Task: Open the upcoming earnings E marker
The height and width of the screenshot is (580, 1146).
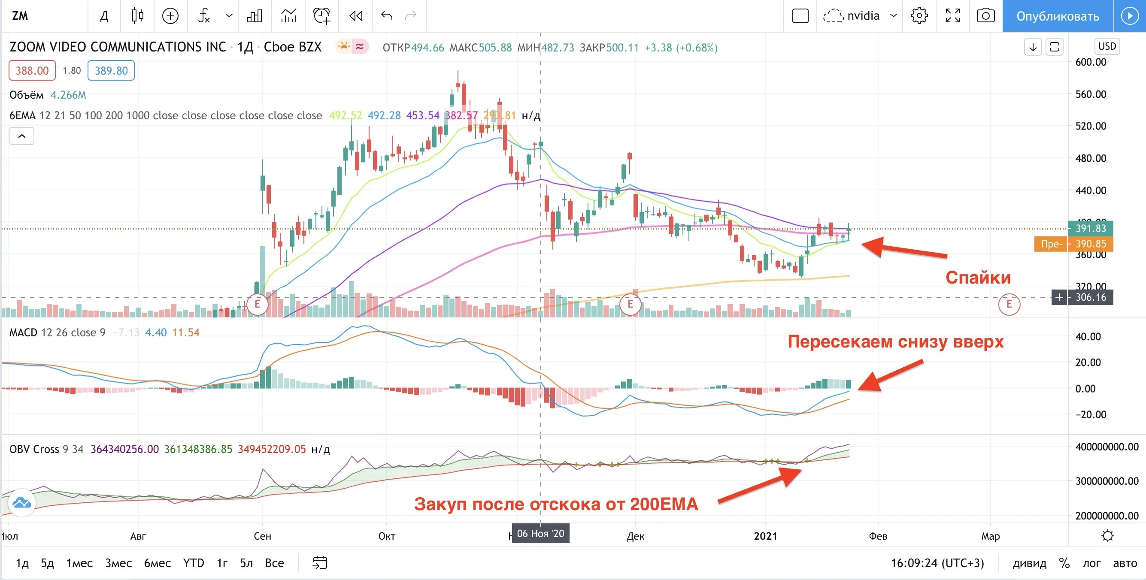Action: point(1009,305)
